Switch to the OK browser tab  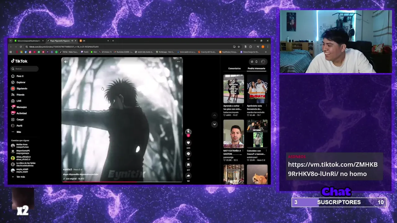pos(94,41)
